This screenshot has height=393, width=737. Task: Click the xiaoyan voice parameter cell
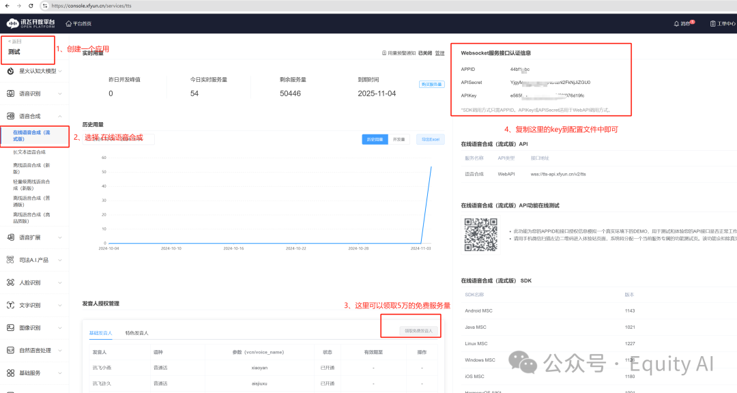259,368
